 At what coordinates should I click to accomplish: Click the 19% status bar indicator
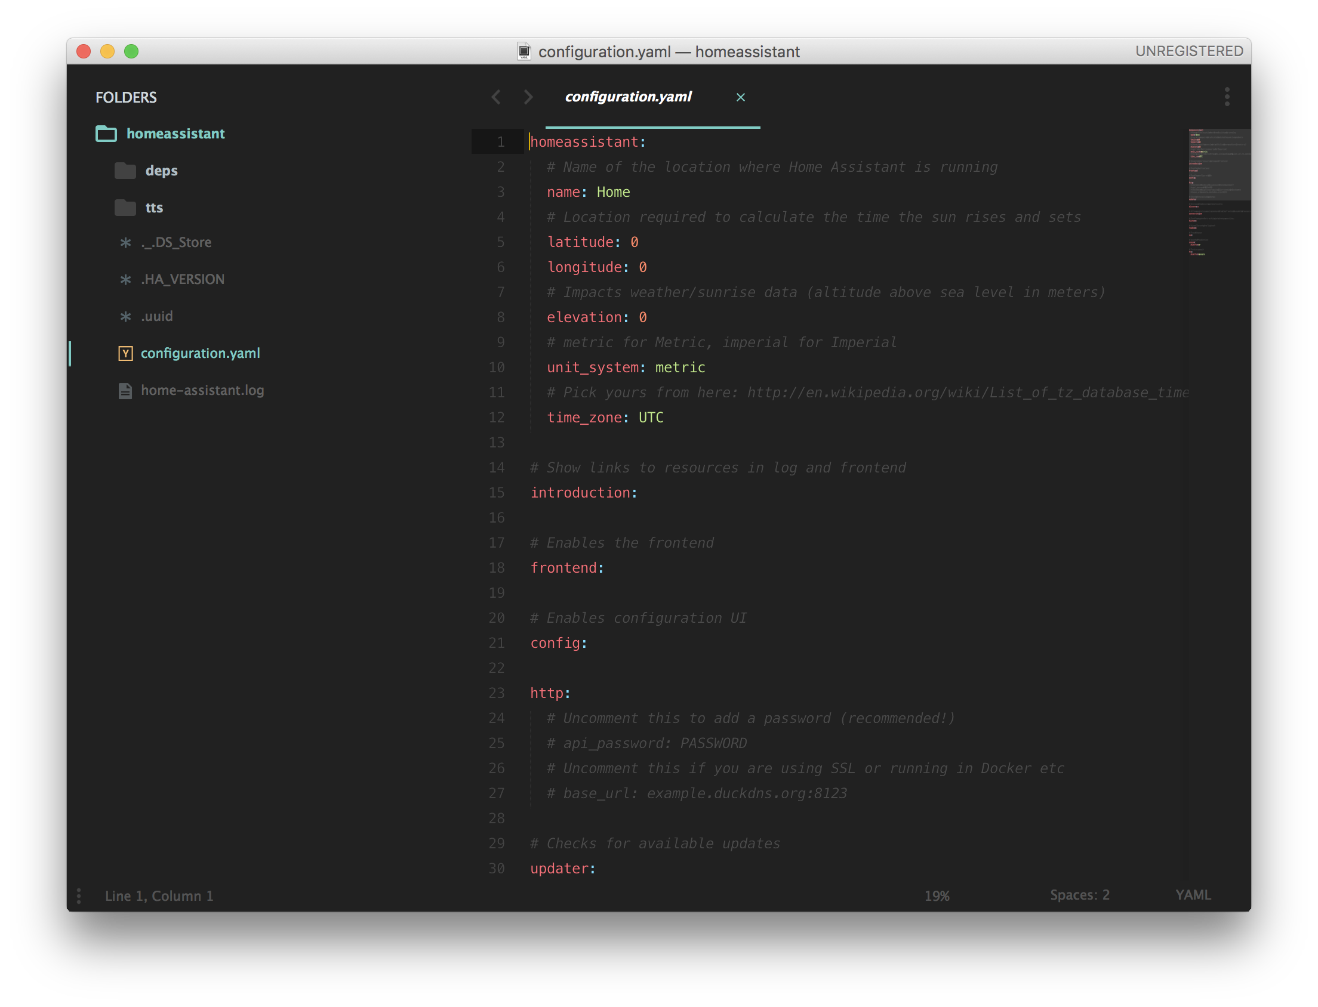pos(937,896)
